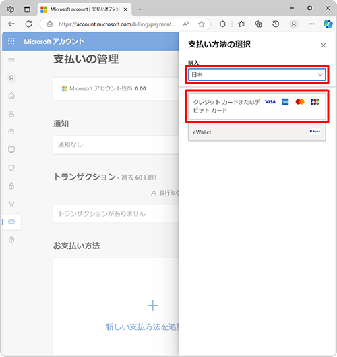Close the Microsoft account tab

pos(125,9)
